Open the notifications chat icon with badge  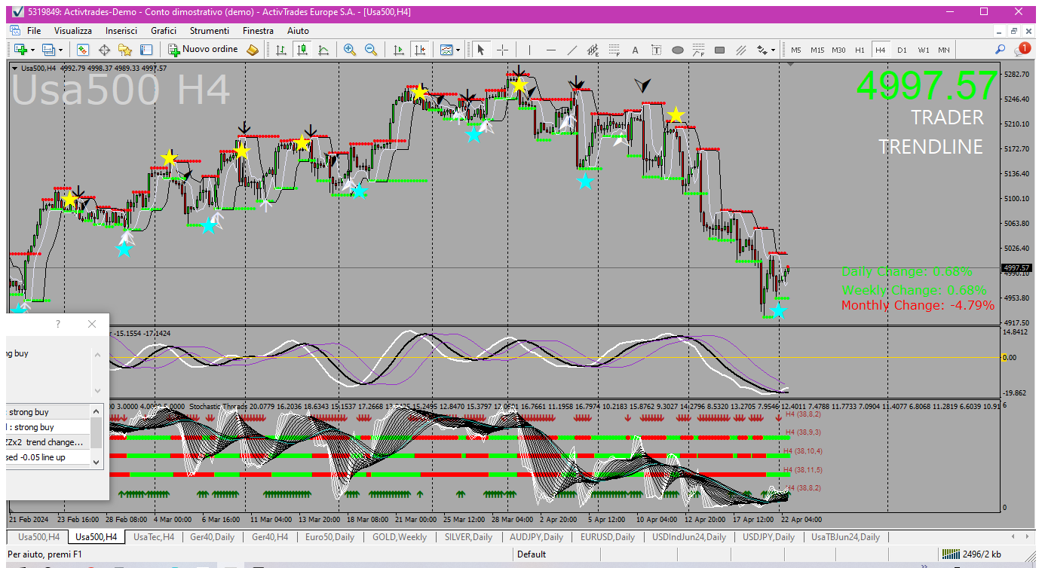[x=1022, y=50]
